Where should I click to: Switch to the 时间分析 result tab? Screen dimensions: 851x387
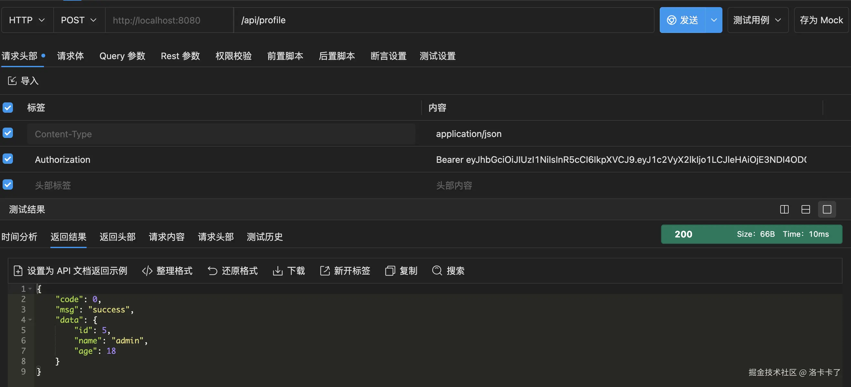[19, 237]
